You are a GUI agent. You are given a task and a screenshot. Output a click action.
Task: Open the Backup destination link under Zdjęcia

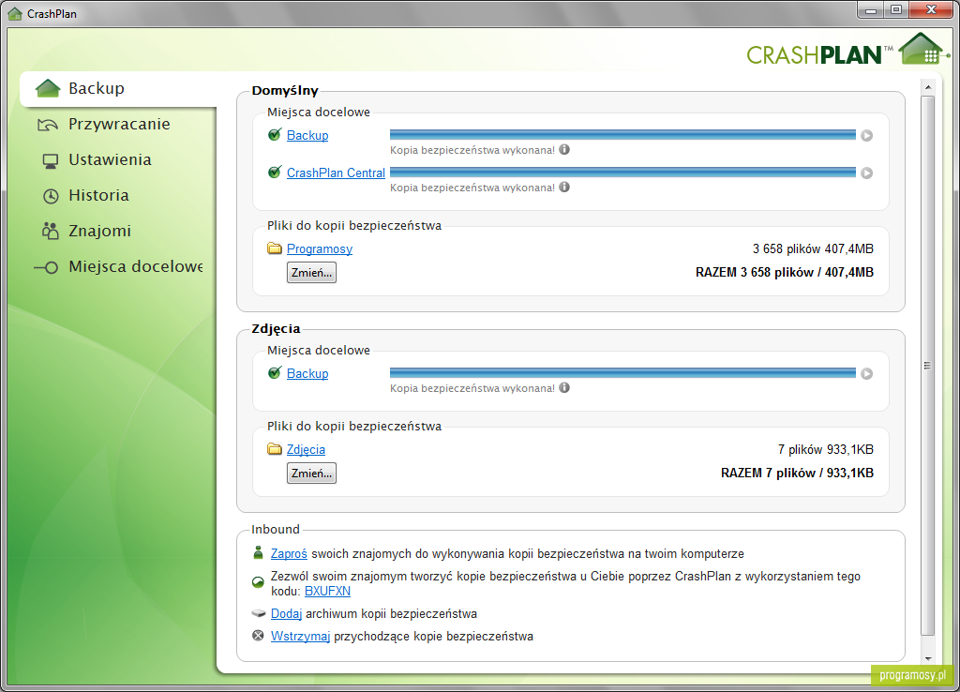click(307, 373)
